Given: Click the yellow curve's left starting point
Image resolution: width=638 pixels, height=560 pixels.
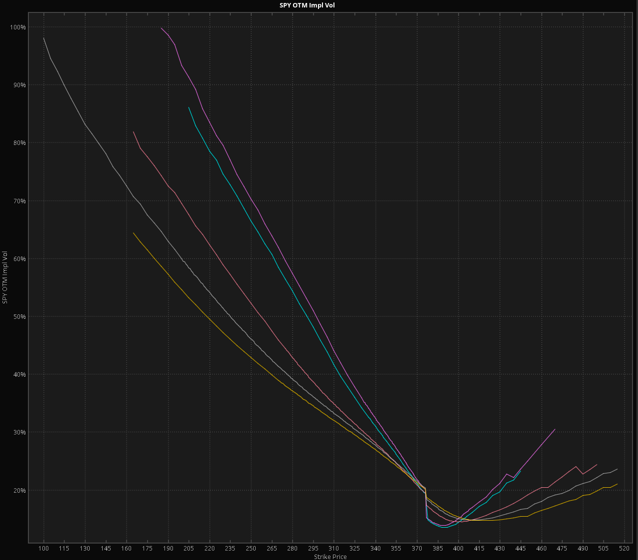Looking at the screenshot, I should pos(133,233).
